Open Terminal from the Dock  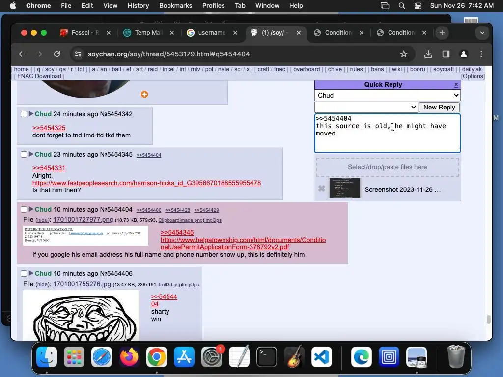click(267, 357)
